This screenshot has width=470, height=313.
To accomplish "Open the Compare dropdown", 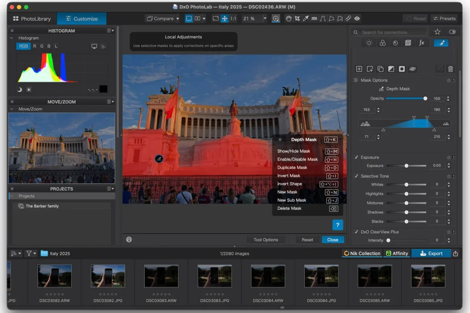I will (163, 19).
